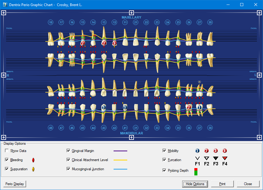Click tooth number 28 in maxillary row

click(210, 22)
